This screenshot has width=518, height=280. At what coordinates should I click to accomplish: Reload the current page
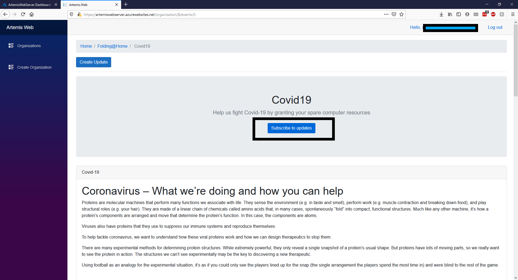click(23, 14)
